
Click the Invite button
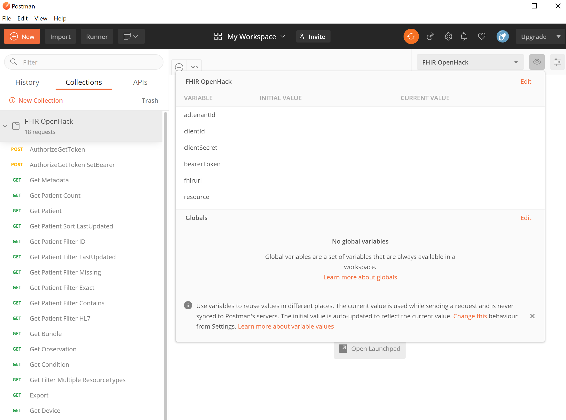(x=313, y=36)
